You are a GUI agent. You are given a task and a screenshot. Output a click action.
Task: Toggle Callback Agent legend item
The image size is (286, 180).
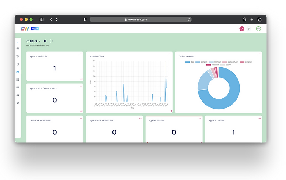pyautogui.click(x=230, y=62)
